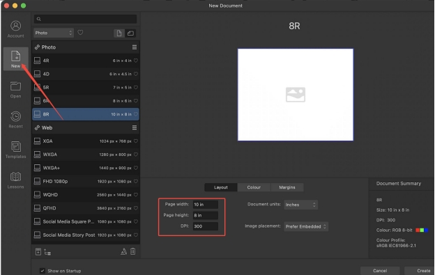Select the 5R preset row
The height and width of the screenshot is (275, 435).
tap(86, 88)
